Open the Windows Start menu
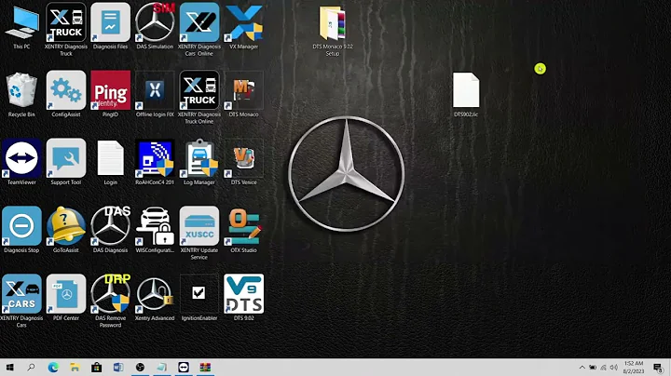This screenshot has width=671, height=376. [9, 368]
